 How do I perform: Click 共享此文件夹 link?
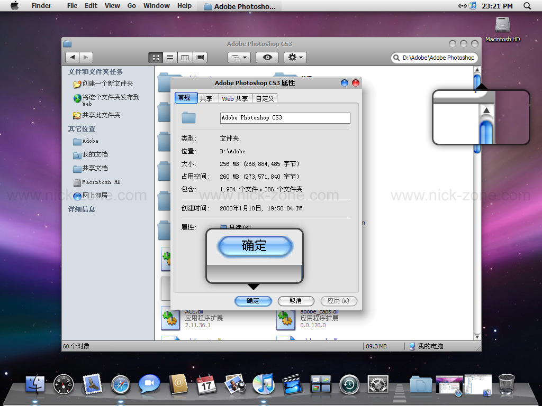[97, 115]
